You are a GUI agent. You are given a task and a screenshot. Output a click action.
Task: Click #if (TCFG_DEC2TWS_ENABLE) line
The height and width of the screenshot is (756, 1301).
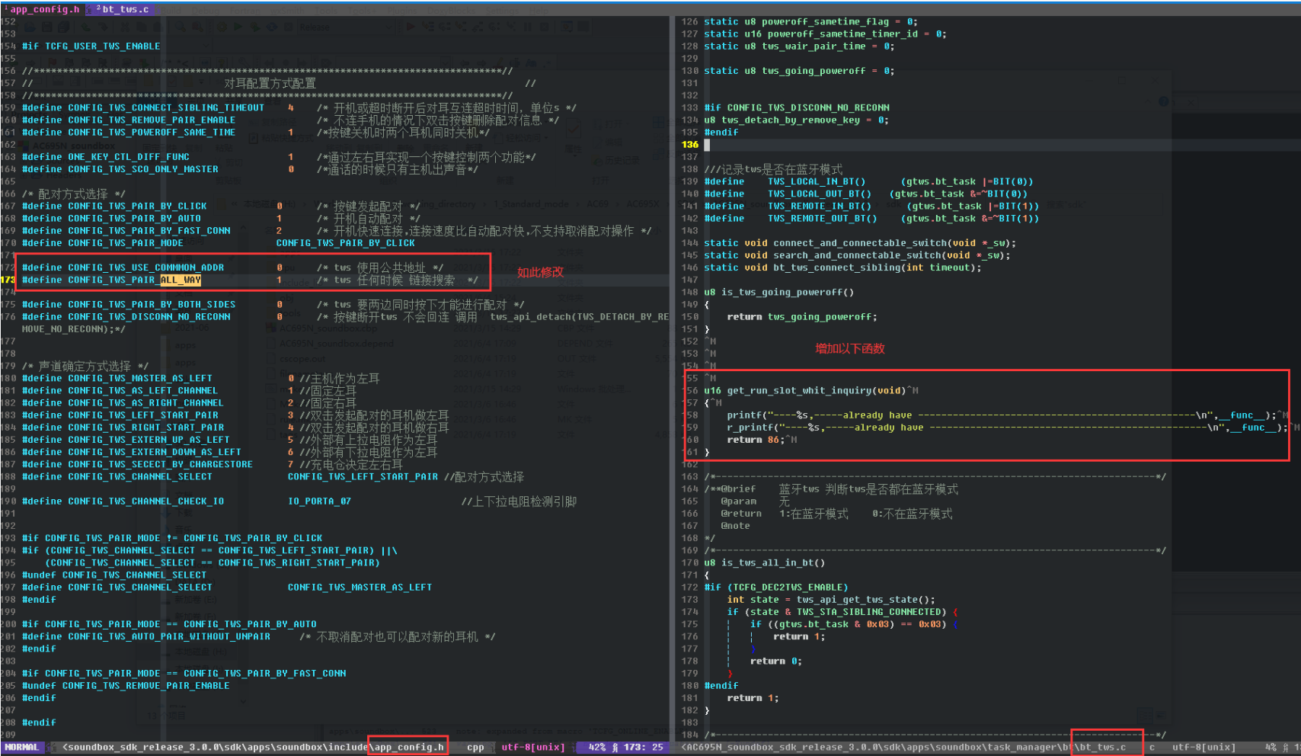776,588
